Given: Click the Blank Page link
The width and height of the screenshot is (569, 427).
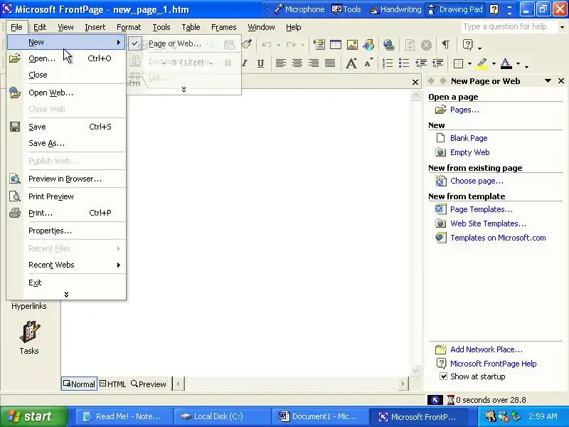Looking at the screenshot, I should [469, 138].
